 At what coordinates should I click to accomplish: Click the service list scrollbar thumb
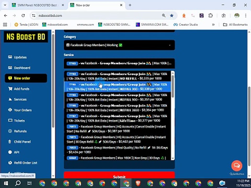click(x=173, y=86)
